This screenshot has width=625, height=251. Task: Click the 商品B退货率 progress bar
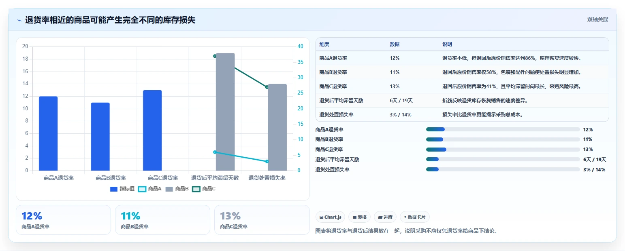pyautogui.click(x=503, y=139)
